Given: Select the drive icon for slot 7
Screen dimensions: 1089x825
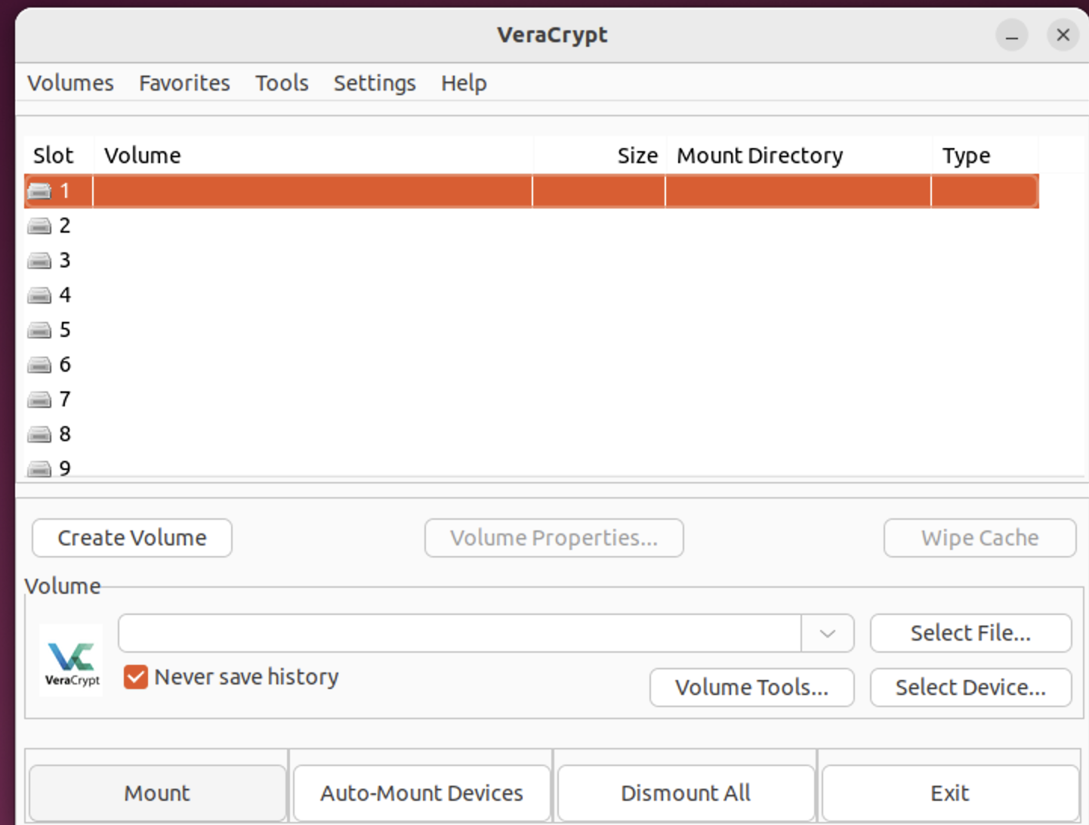Looking at the screenshot, I should (39, 400).
